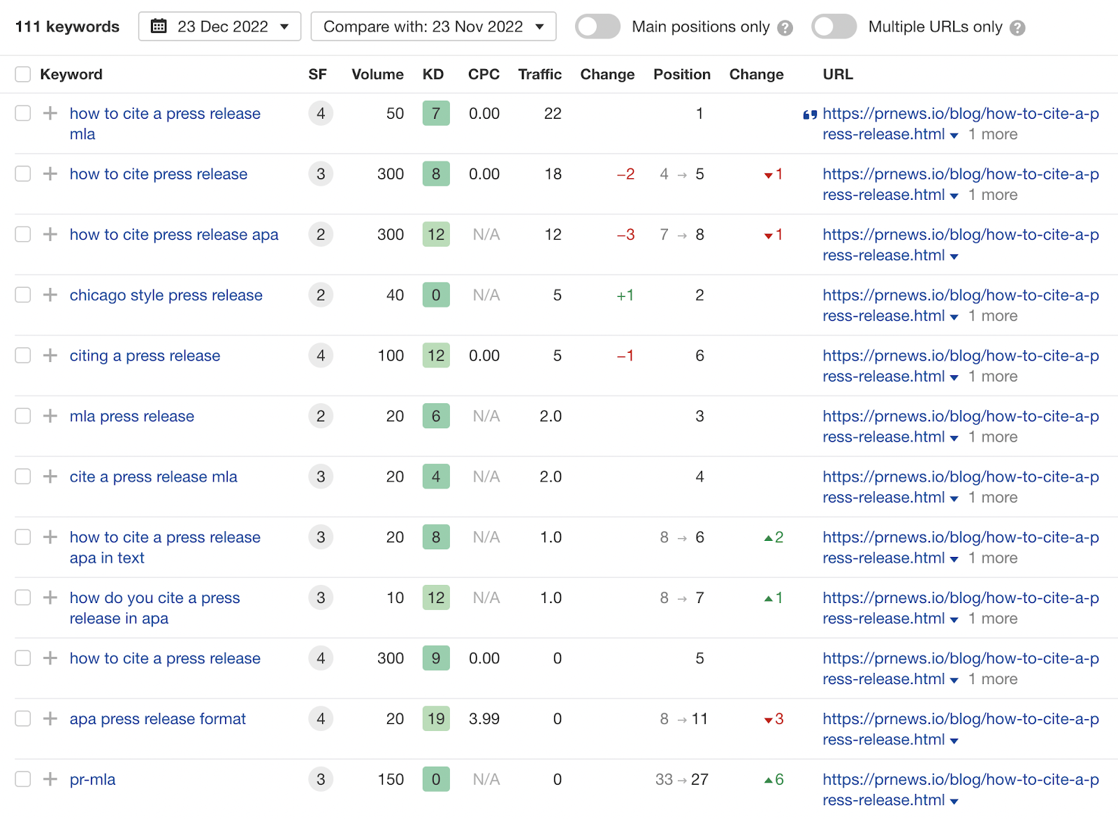Click KD badge 19 for 'apa press release format'

(436, 718)
